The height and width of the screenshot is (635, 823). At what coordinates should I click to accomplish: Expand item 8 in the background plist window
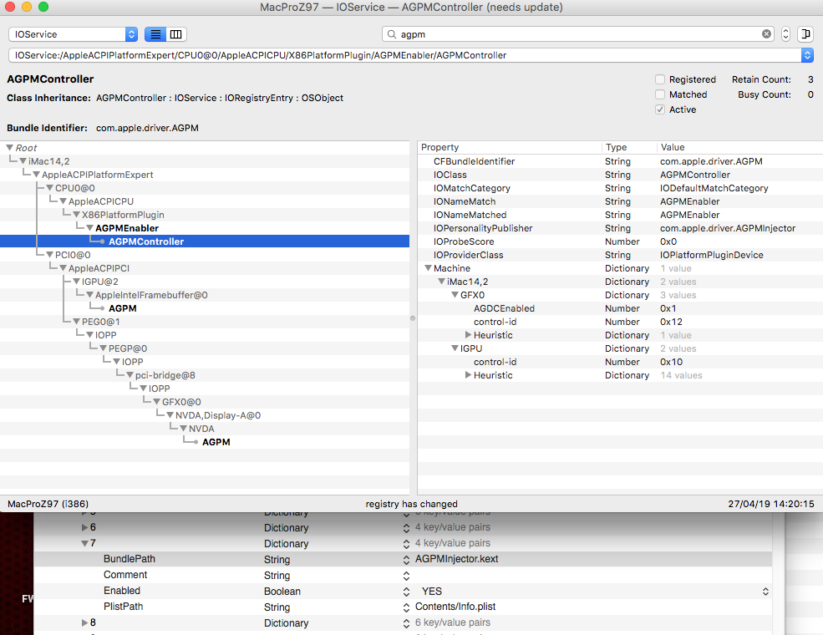84,622
